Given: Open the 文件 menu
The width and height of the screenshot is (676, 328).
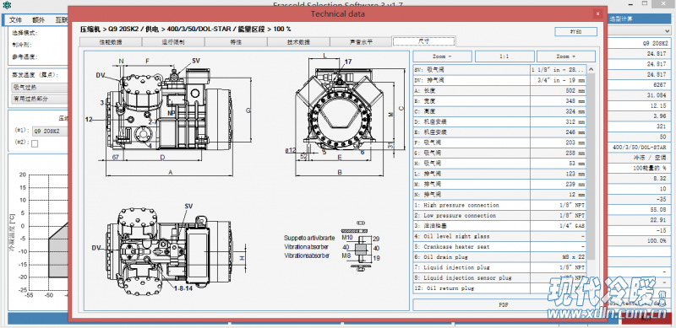Looking at the screenshot, I should [x=15, y=19].
